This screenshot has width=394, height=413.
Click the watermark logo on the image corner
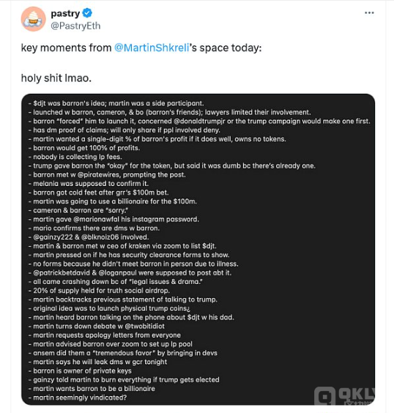(x=344, y=395)
